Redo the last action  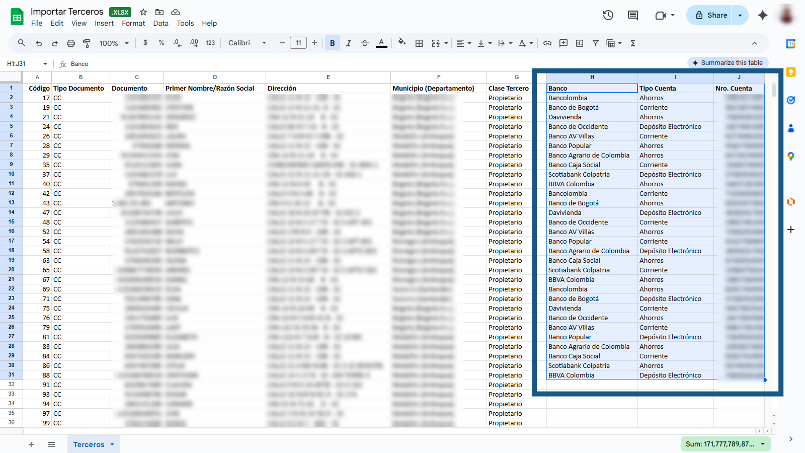54,43
